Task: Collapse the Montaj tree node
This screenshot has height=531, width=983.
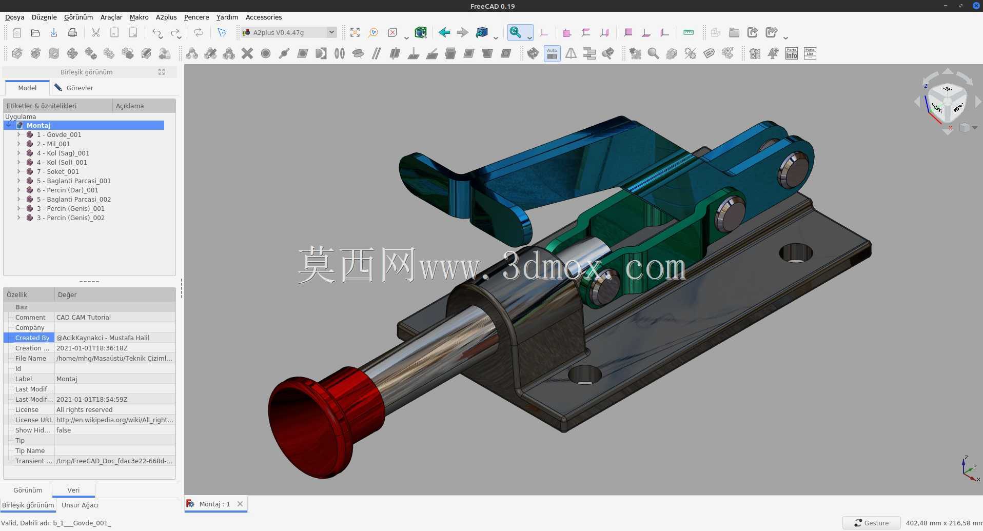Action: [x=9, y=125]
